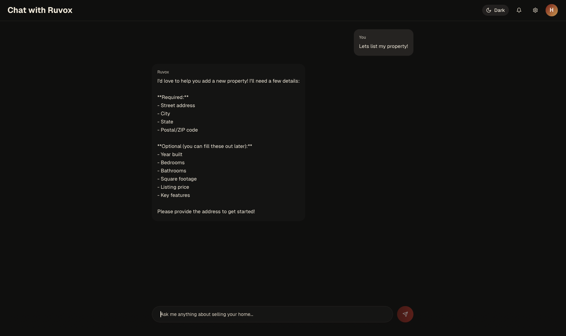Click the '**Required:**' heading text
Screen dimensions: 566x336
click(x=173, y=97)
